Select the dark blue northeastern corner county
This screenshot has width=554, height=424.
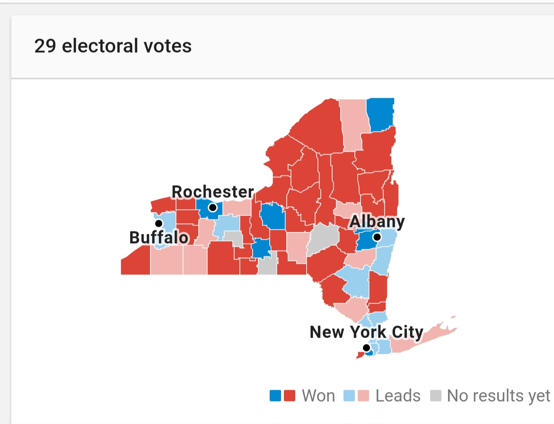380,114
